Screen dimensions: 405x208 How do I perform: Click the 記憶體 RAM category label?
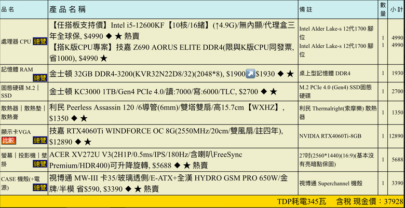(17, 69)
